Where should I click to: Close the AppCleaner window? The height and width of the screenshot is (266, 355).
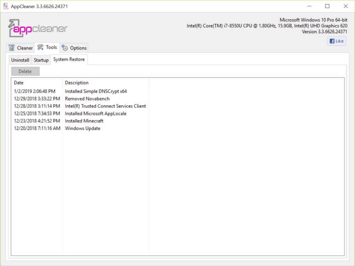(x=346, y=6)
